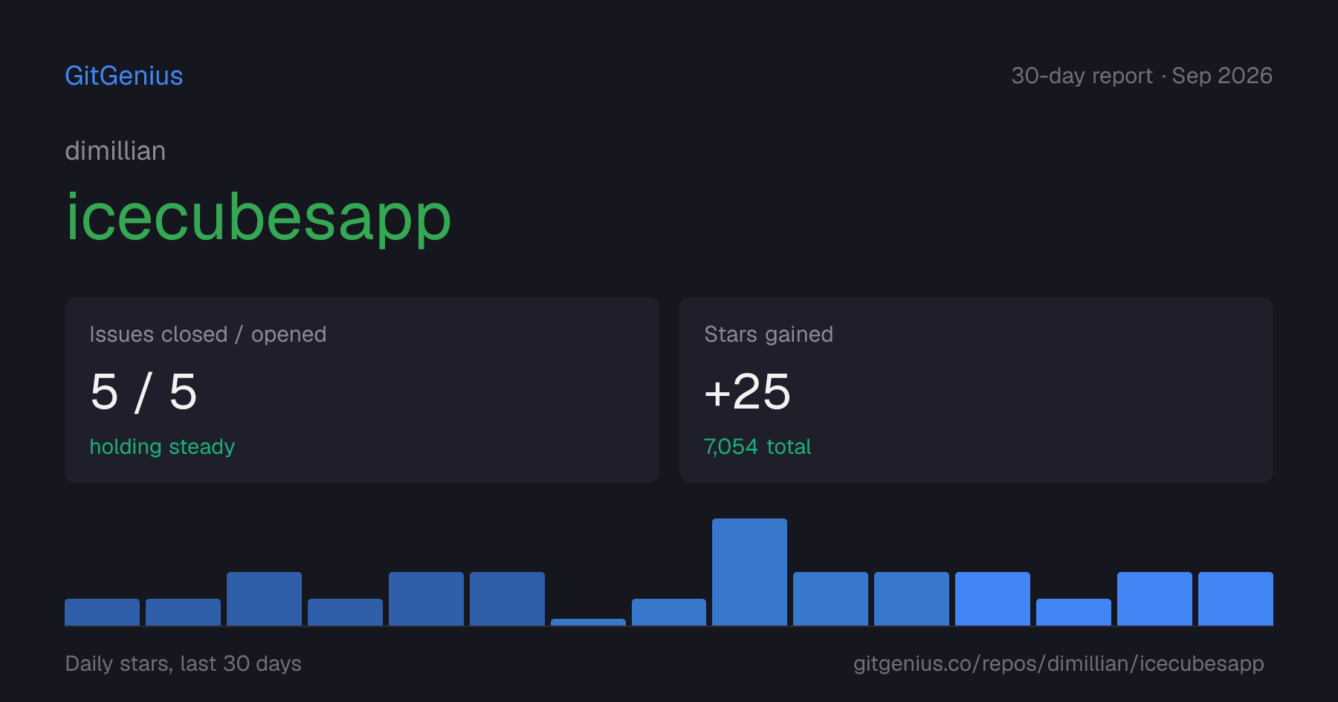The height and width of the screenshot is (702, 1338).
Task: Open the dimillian owner name
Action: pyautogui.click(x=115, y=151)
